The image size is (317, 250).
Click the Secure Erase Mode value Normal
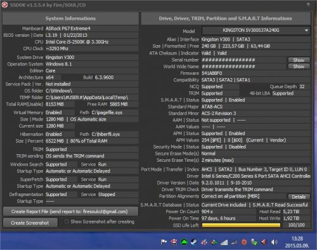click(x=208, y=154)
